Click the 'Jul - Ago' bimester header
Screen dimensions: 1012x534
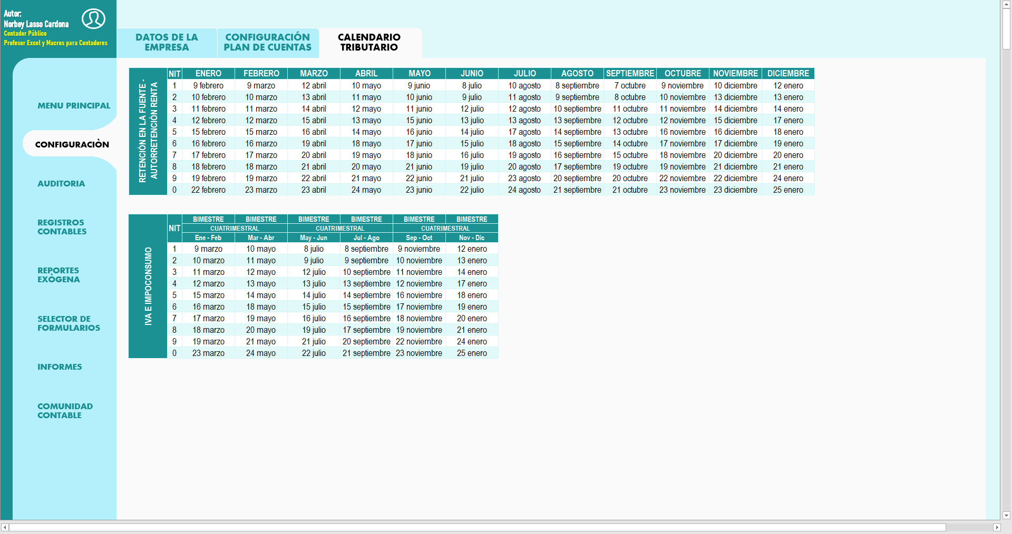[366, 238]
